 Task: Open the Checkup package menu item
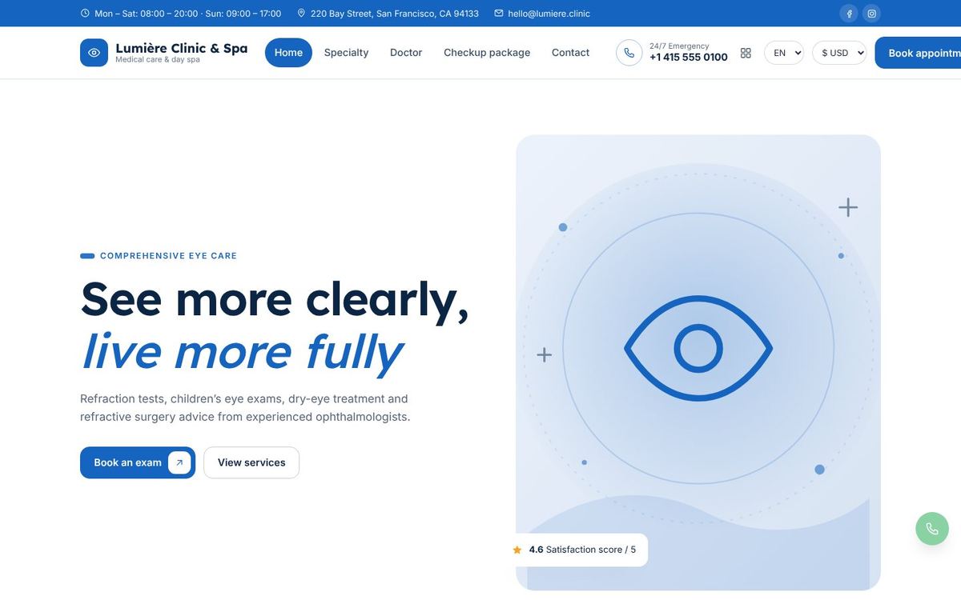pyautogui.click(x=487, y=53)
